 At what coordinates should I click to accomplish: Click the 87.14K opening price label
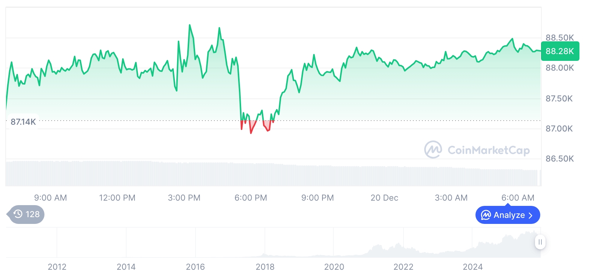coord(23,122)
